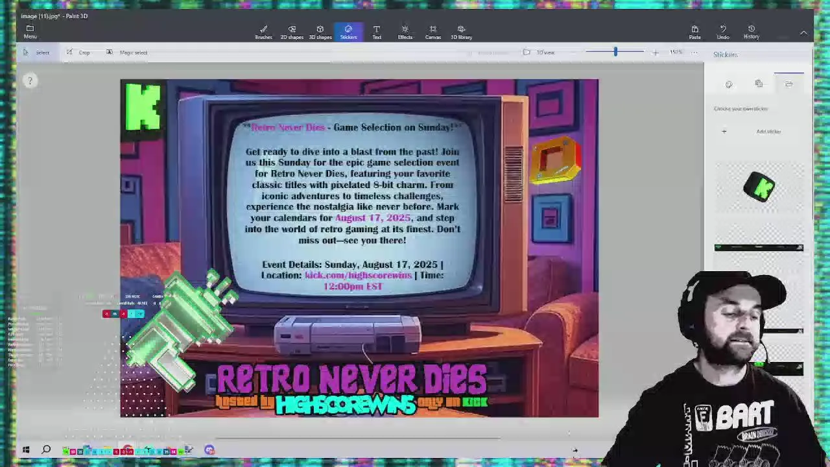Open the 3D shapes tool
This screenshot has width=830, height=467.
point(320,32)
